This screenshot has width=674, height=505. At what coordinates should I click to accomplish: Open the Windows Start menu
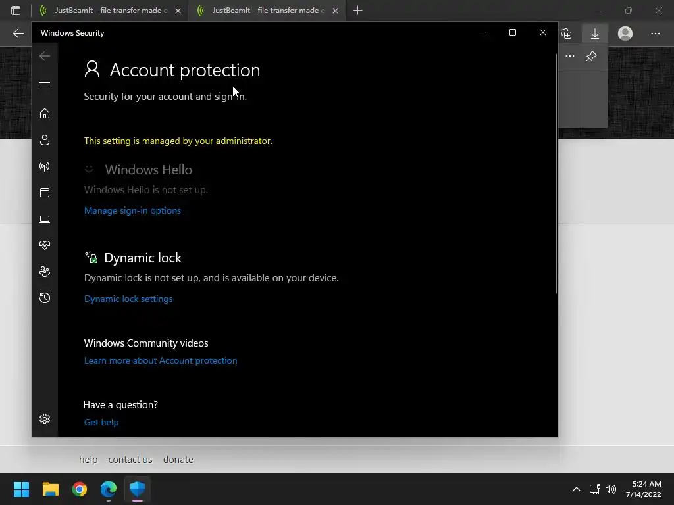(21, 489)
